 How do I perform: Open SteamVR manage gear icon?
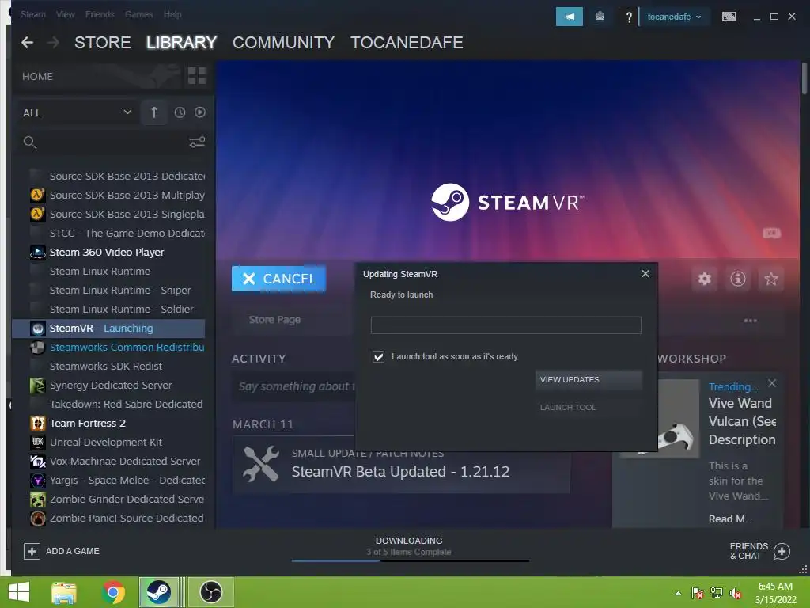(705, 279)
